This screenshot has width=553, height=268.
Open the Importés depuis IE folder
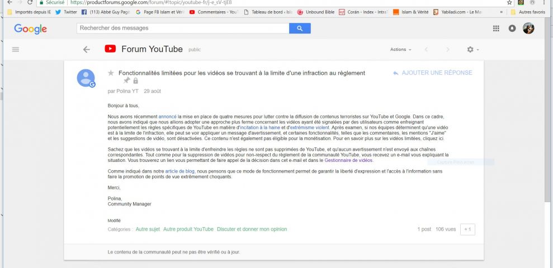29,12
